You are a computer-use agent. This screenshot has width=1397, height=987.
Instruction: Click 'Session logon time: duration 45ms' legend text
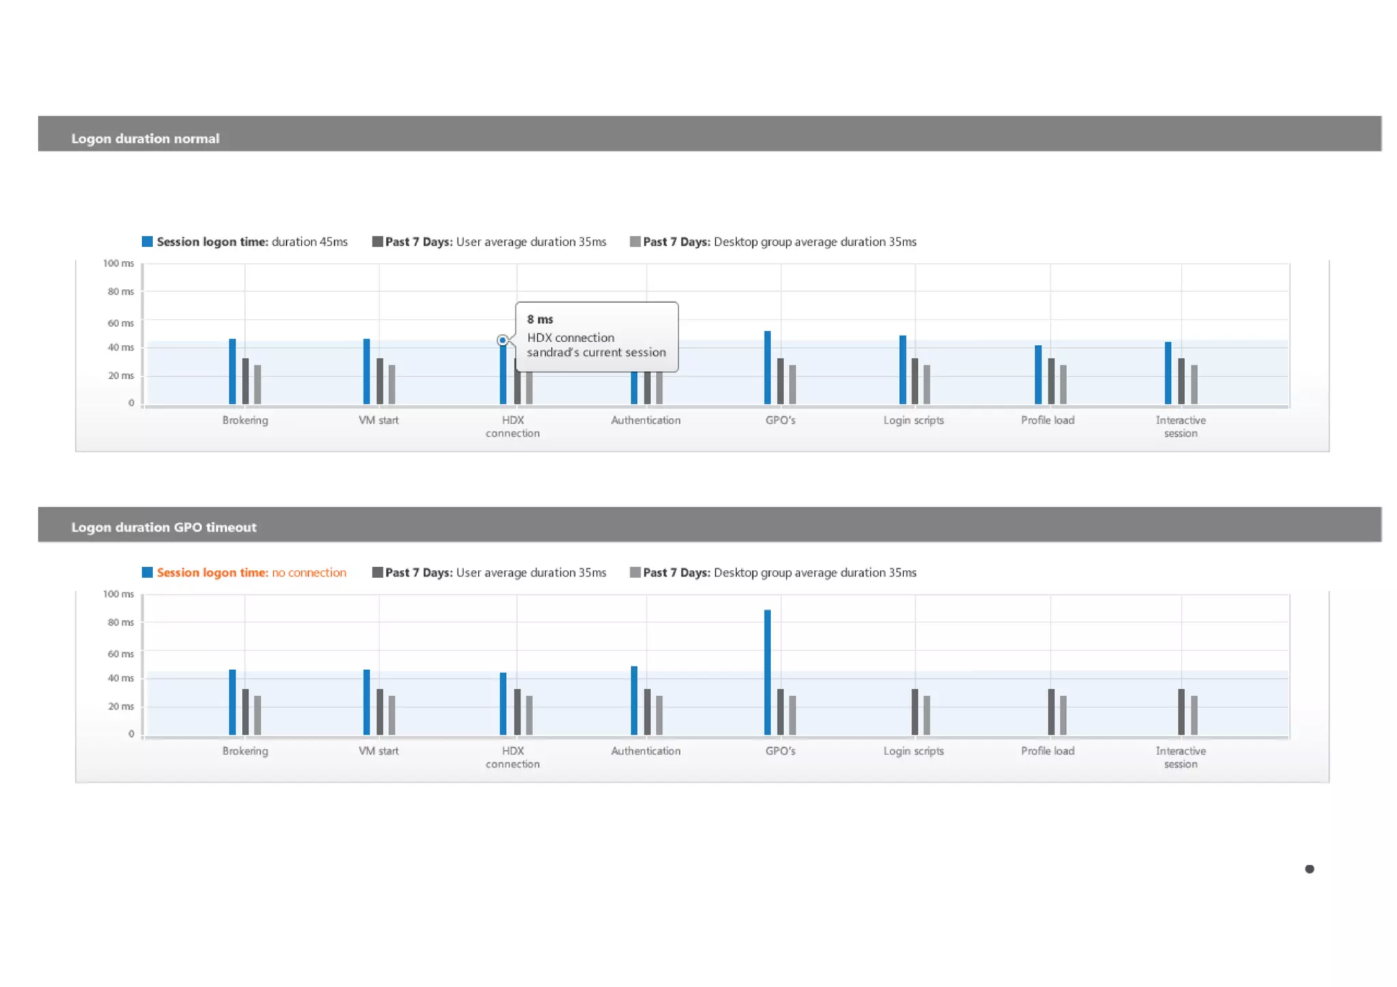click(x=252, y=241)
